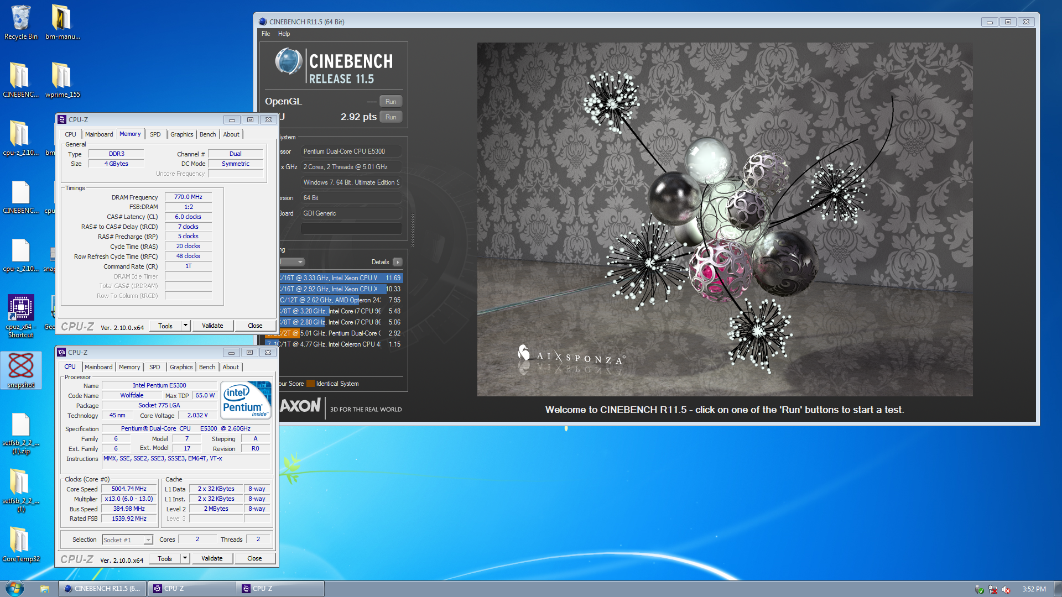Click the Intel Pentium inside logo
This screenshot has height=597, width=1062.
tap(246, 399)
